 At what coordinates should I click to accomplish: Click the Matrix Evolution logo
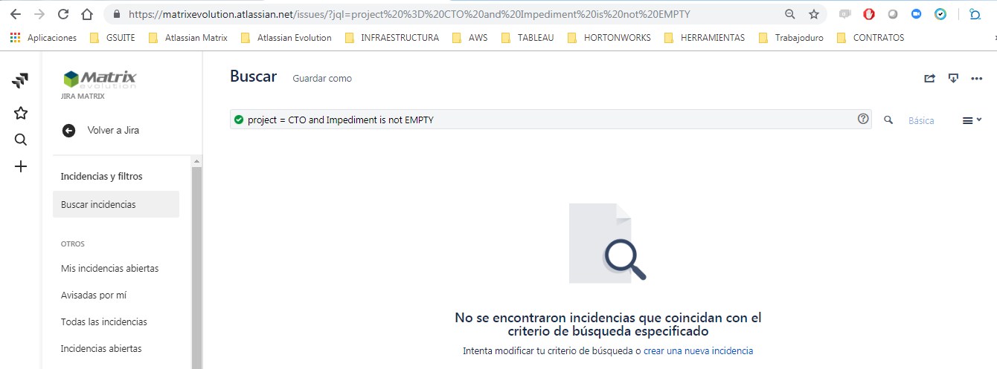[99, 79]
